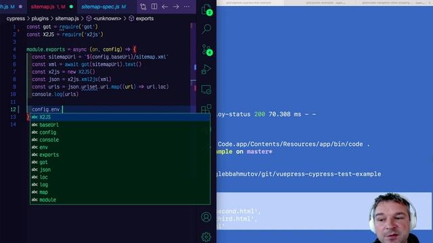Select json autocomplete suggestion
The height and width of the screenshot is (243, 433).
[x=120, y=169]
